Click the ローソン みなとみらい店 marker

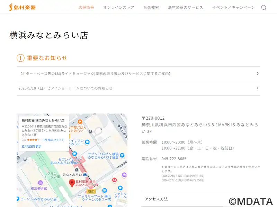point(18,199)
